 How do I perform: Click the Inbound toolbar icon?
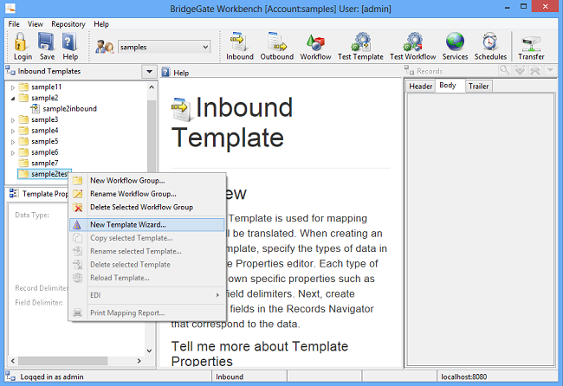point(239,42)
